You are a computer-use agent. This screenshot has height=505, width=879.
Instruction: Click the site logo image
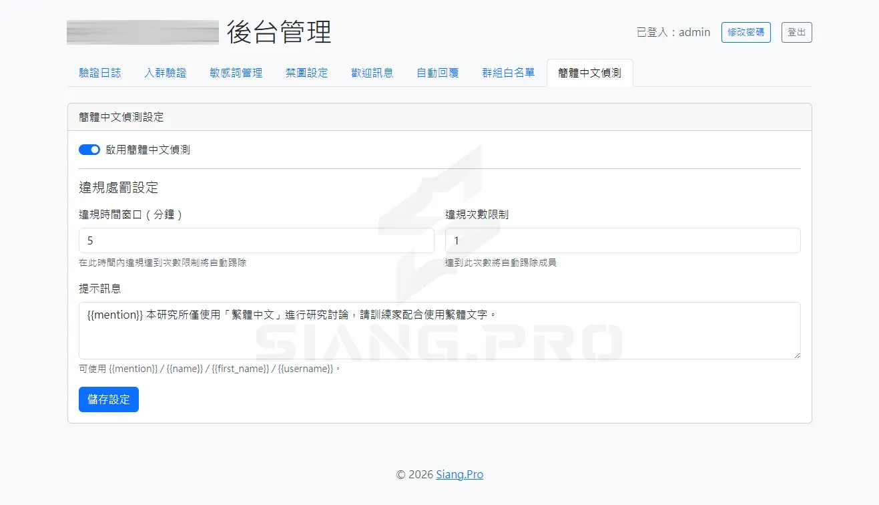tap(141, 32)
